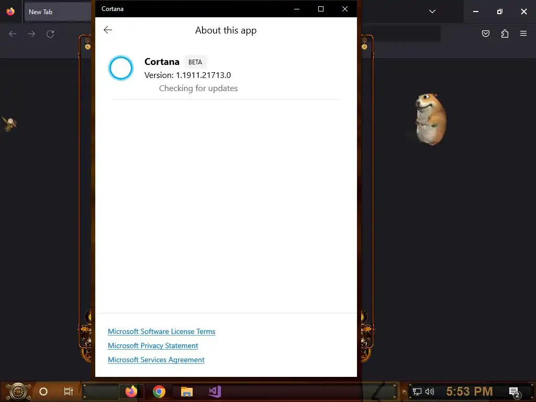This screenshot has height=402, width=536.
Task: Click the Checking for updates status
Action: click(198, 88)
